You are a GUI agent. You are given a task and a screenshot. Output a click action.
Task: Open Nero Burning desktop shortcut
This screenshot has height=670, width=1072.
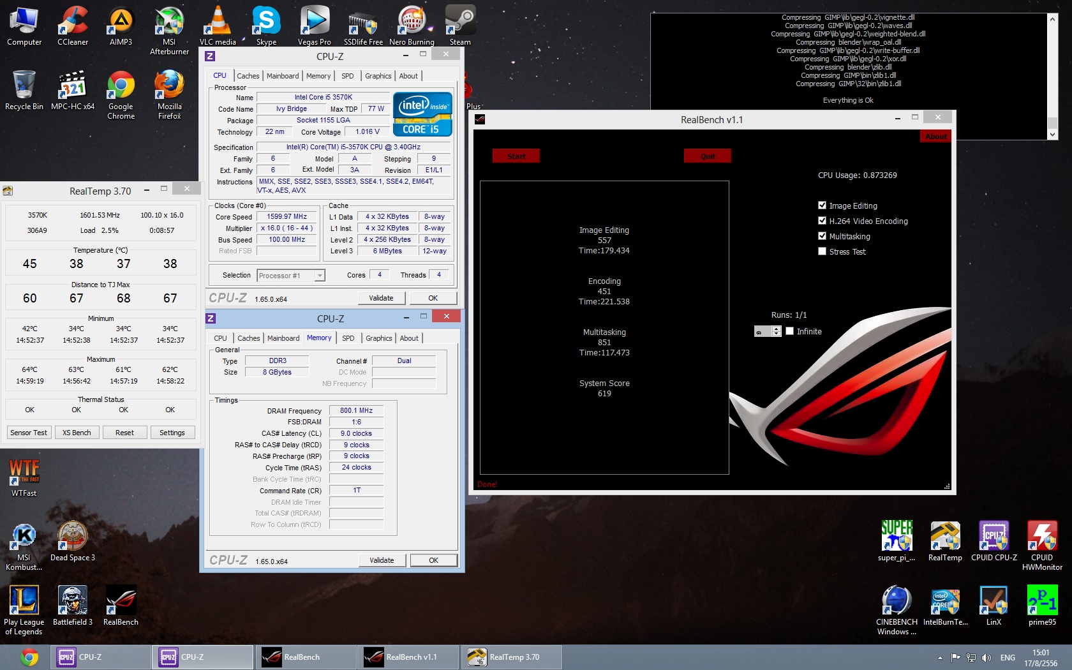point(412,26)
